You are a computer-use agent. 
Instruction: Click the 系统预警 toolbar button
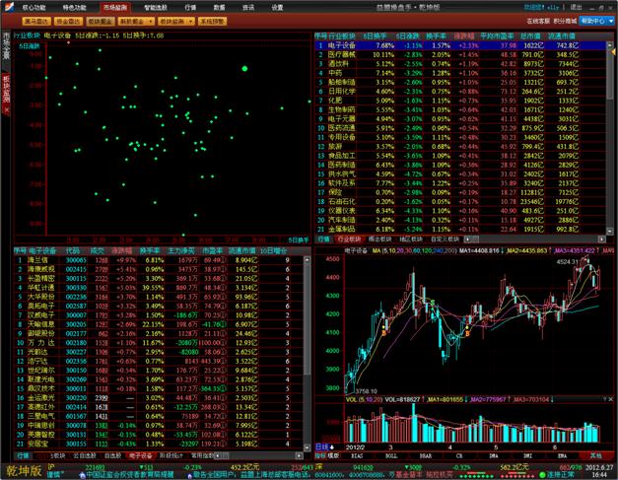[212, 21]
